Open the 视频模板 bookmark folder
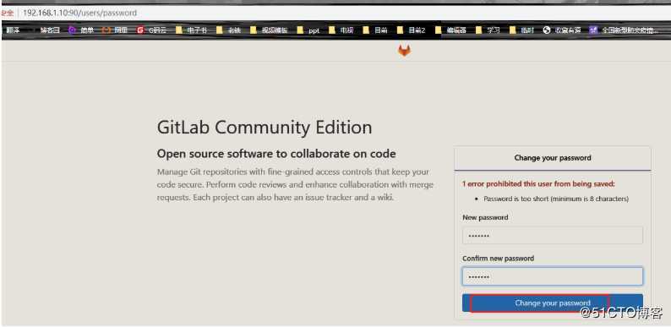The height and width of the screenshot is (327, 671). [268, 30]
